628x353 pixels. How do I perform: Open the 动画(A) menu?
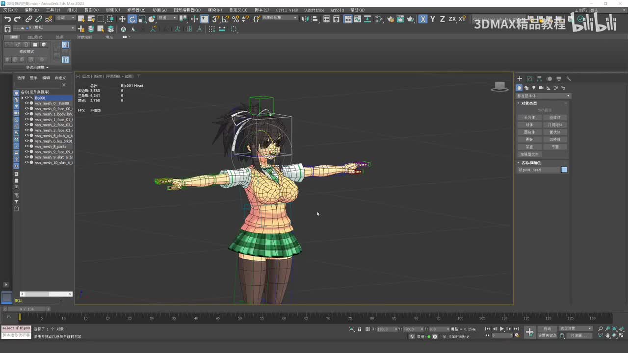click(159, 10)
